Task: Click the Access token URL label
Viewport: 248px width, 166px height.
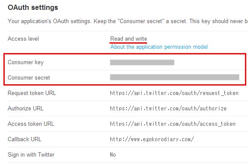Action: pyautogui.click(x=31, y=124)
